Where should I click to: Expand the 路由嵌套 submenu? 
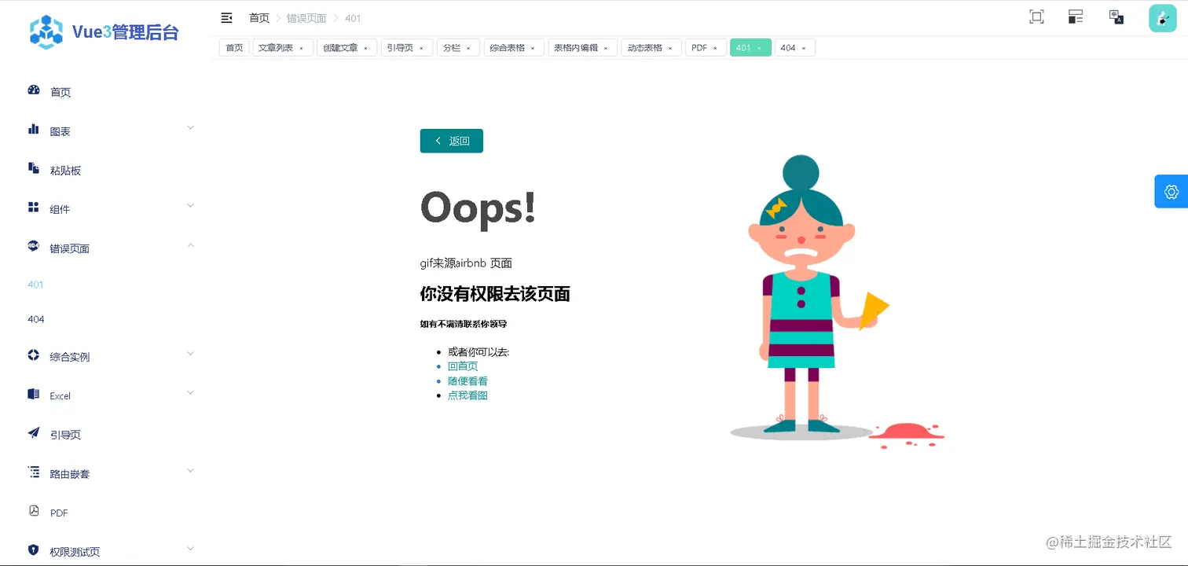(110, 473)
